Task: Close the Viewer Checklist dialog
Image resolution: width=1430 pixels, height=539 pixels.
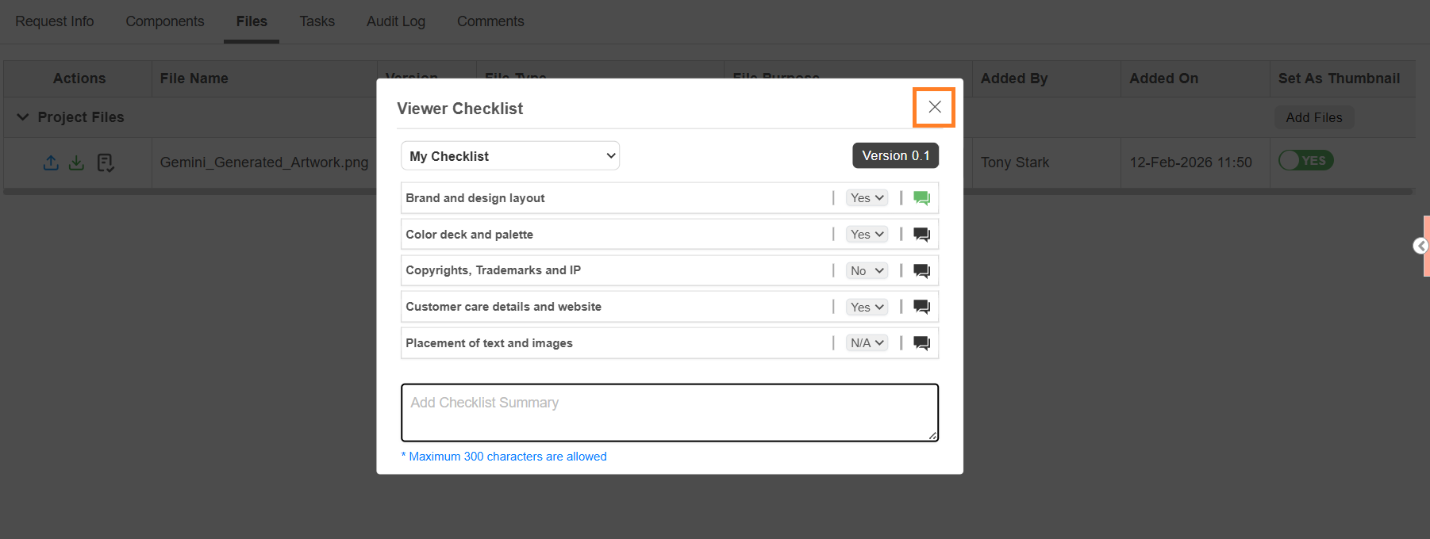Action: (934, 107)
